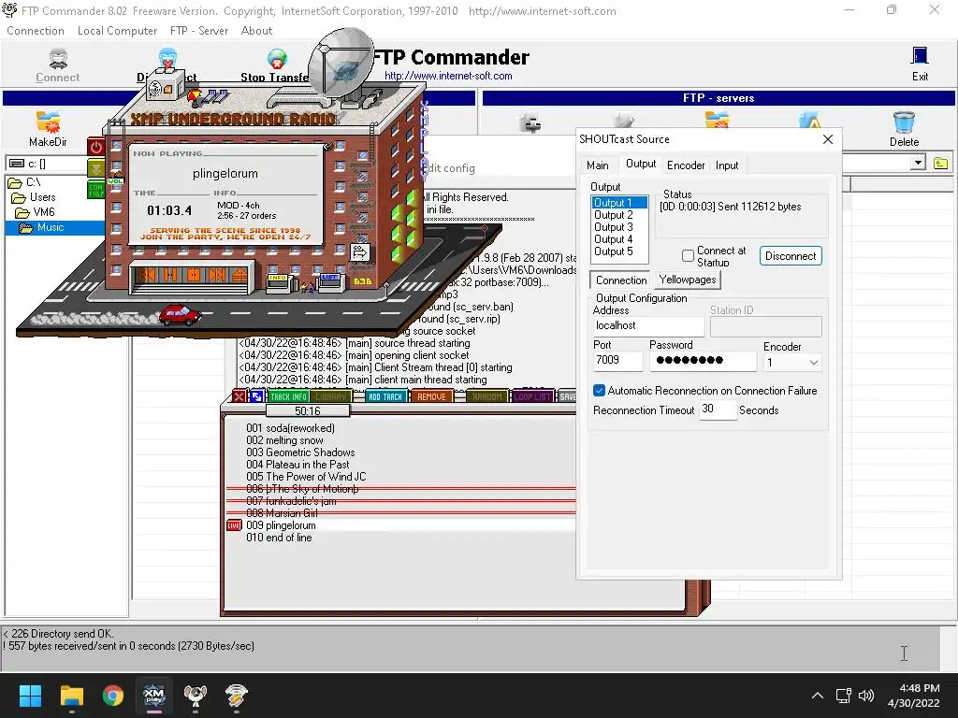Click the Reconnection Timeout field showing 30

tap(718, 409)
